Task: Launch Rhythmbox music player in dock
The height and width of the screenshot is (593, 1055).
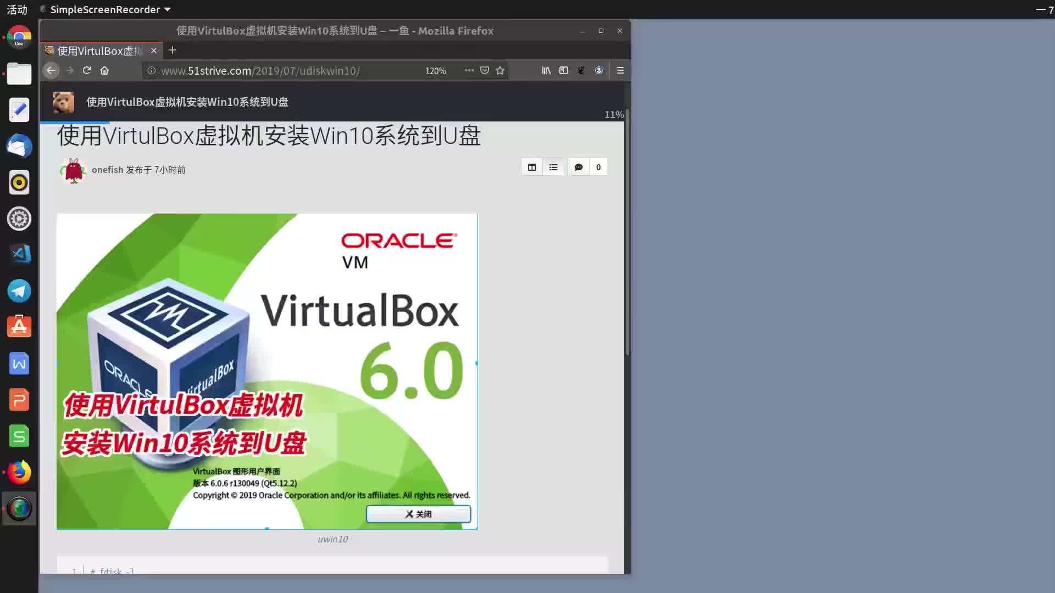Action: [x=19, y=182]
